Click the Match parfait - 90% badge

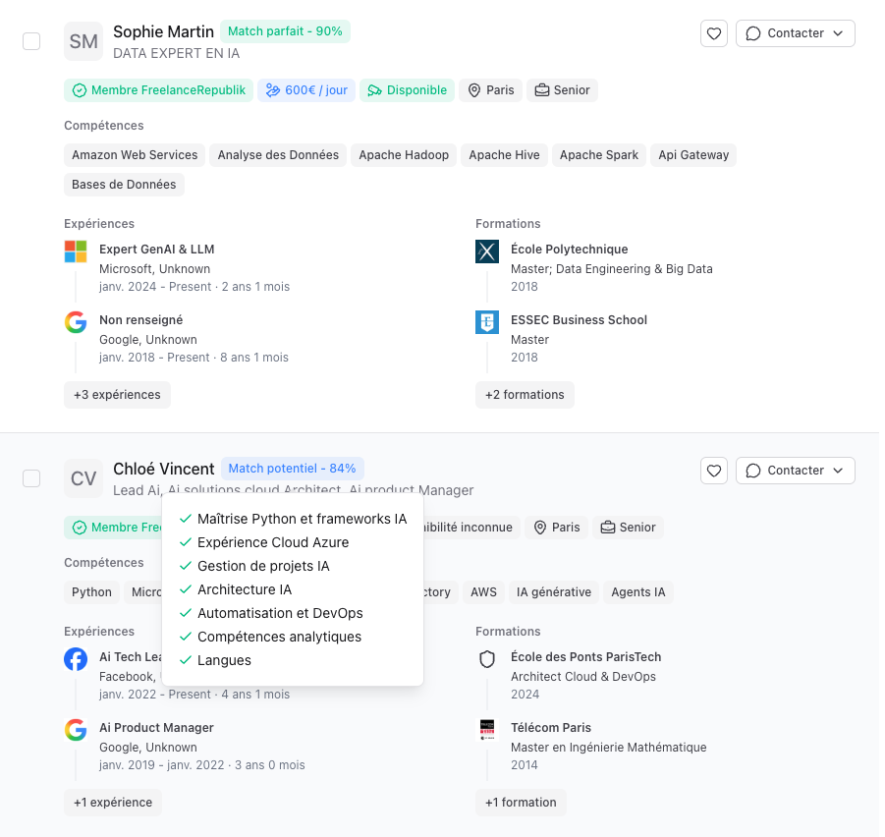click(x=285, y=30)
